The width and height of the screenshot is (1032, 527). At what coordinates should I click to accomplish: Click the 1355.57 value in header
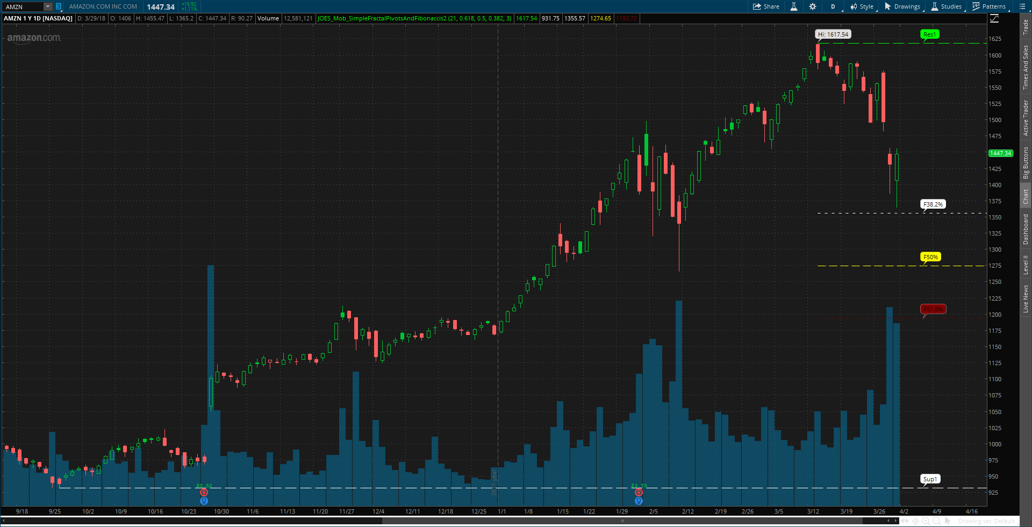575,18
